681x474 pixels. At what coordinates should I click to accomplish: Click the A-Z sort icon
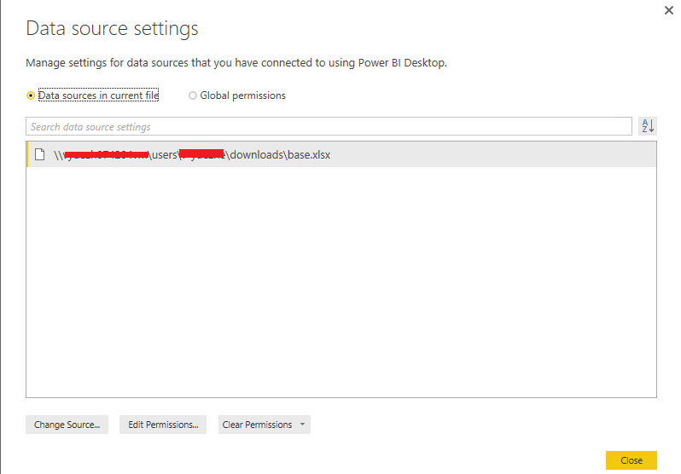pos(648,126)
